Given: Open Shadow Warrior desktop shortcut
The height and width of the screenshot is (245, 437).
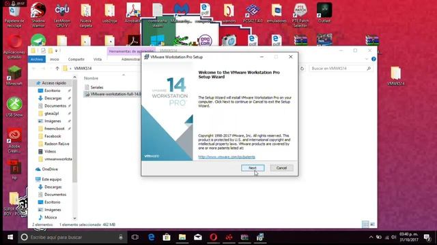Looking at the screenshot, I should 38,16.
